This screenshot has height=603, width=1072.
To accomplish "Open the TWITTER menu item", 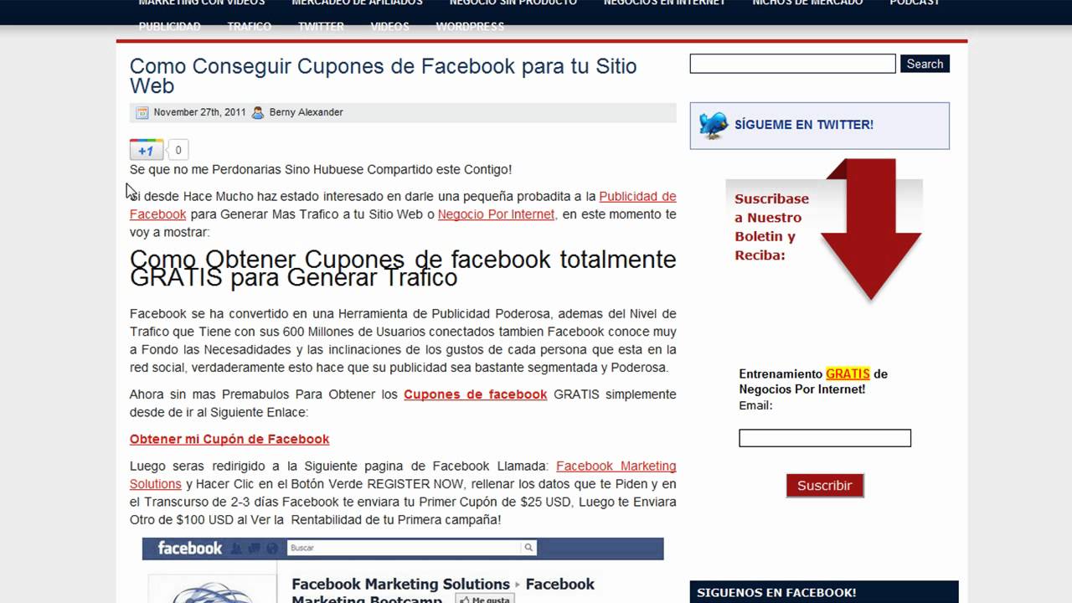I will coord(321,26).
